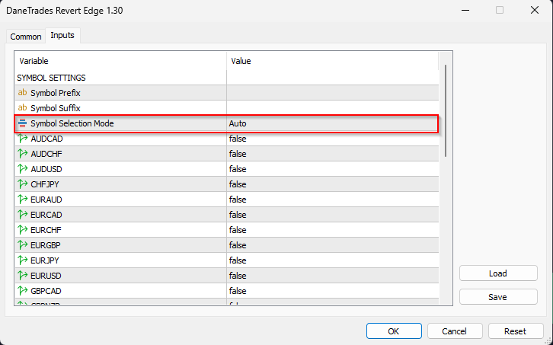Image resolution: width=553 pixels, height=345 pixels.
Task: Click the Value column header
Action: click(x=333, y=61)
